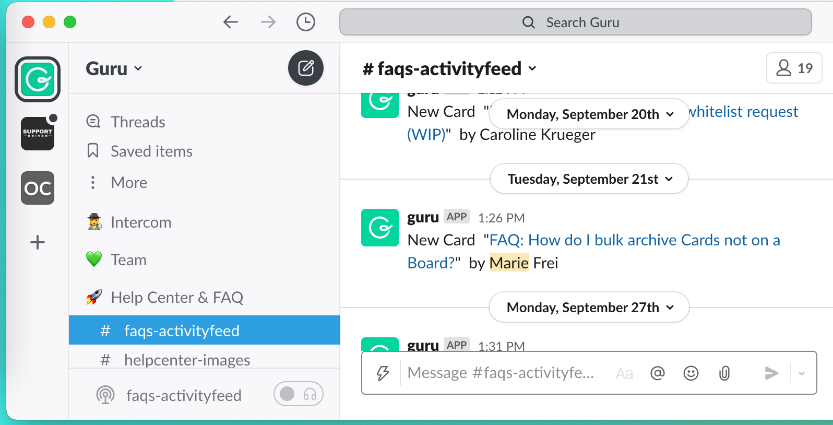This screenshot has height=425, width=833.
Task: Open the Monday, September 27th date menu
Action: [x=589, y=307]
